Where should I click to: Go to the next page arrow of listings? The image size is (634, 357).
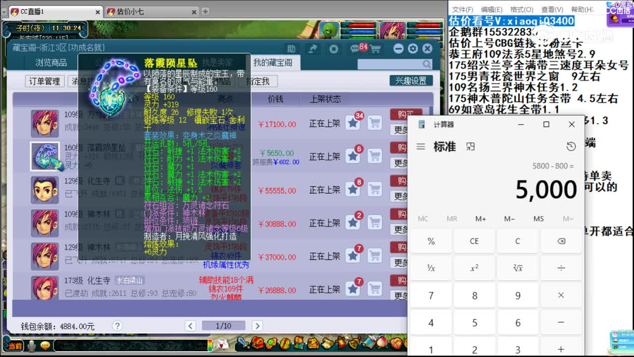tap(257, 326)
